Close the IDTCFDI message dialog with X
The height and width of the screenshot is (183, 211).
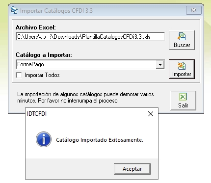click(151, 114)
